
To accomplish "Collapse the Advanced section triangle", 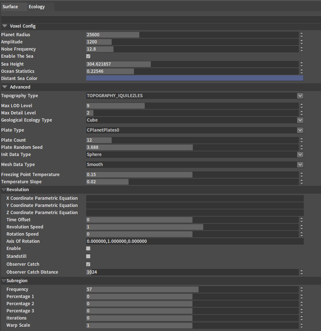I will point(4,87).
